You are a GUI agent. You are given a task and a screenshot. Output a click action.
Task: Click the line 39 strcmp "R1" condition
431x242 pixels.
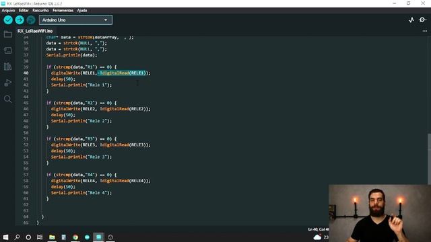tap(81, 67)
